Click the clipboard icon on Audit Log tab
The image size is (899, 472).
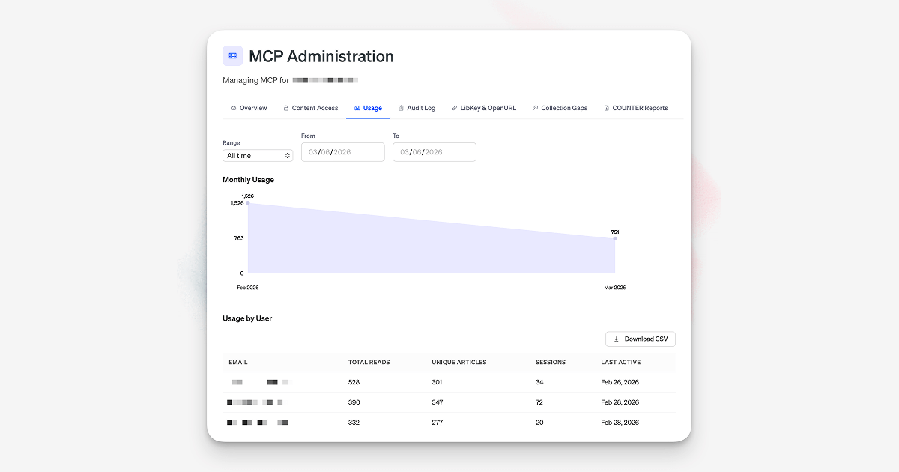(x=402, y=108)
